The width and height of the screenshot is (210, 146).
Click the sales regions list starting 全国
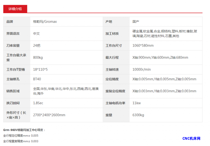(66, 91)
